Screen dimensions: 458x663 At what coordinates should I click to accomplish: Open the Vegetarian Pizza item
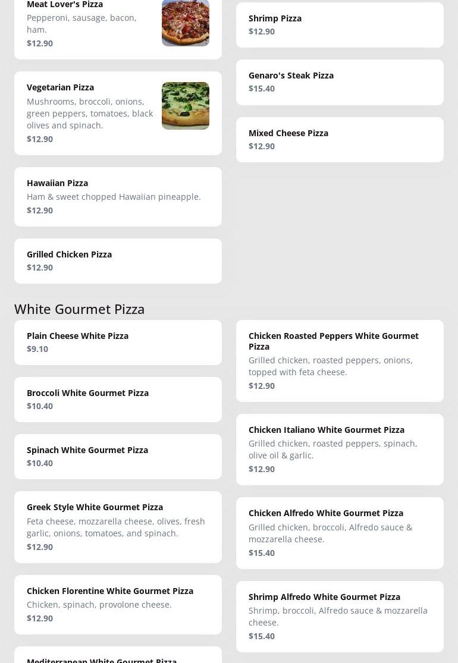tap(89, 113)
